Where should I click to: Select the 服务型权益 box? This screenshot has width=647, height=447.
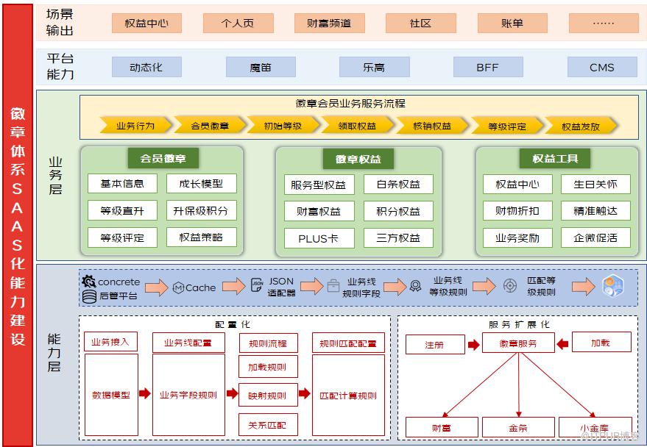pos(319,185)
